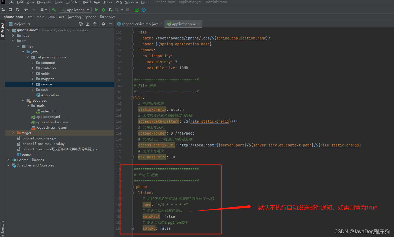The image size is (394, 237).
Task: Sync the project with the refresh icon
Action: point(17,10)
